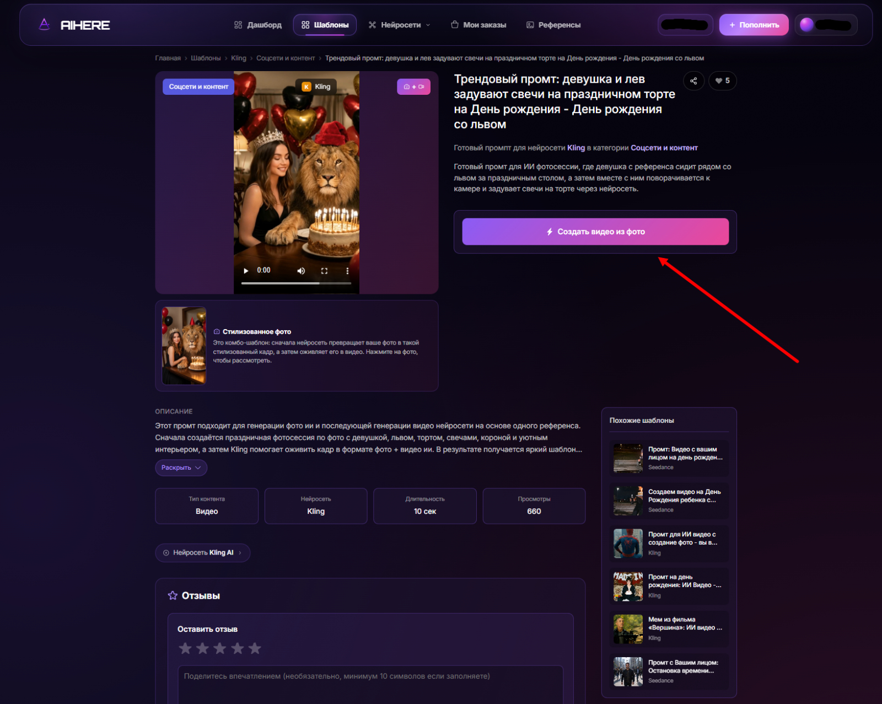Open Kling link in subtitle
882x704 pixels.
tap(576, 148)
